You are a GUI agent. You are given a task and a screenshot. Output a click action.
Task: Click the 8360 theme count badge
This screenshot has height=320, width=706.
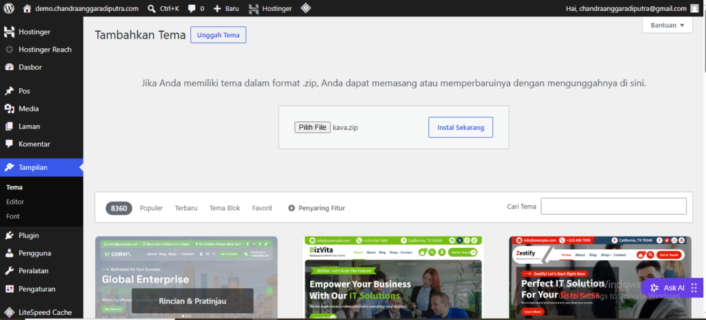point(119,208)
